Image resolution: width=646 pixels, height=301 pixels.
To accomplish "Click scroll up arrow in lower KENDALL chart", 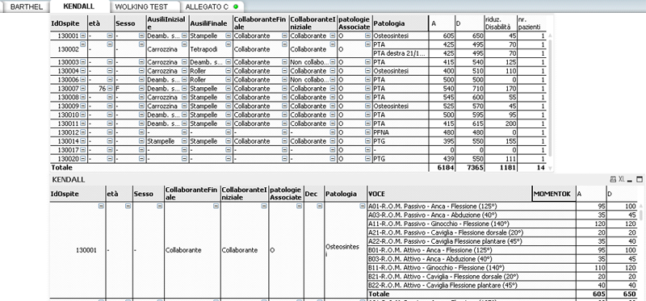I will pyautogui.click(x=640, y=206).
